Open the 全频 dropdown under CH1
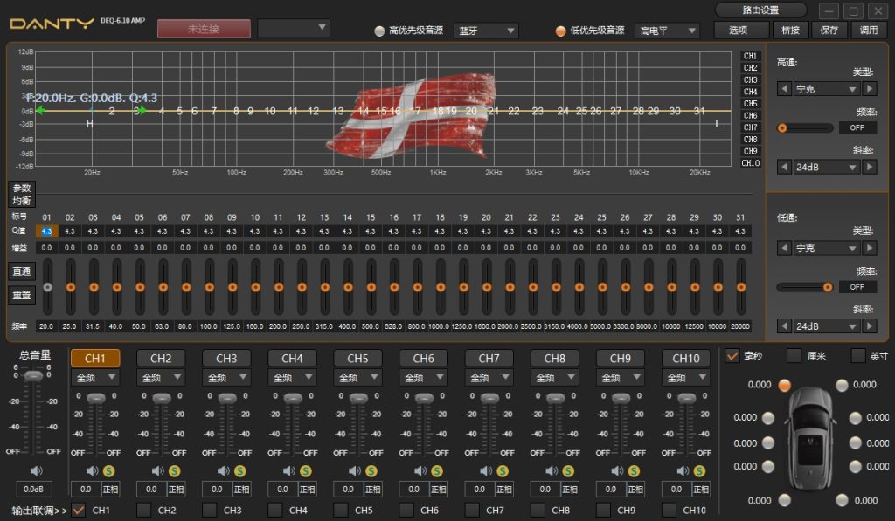This screenshot has width=895, height=521. click(x=95, y=377)
